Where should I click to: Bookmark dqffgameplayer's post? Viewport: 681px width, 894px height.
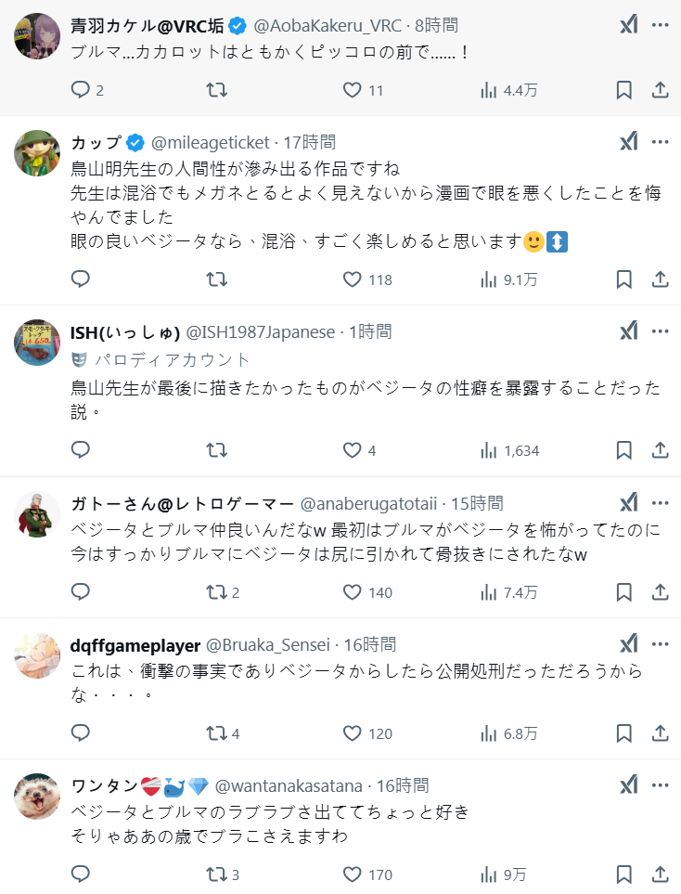coord(624,733)
